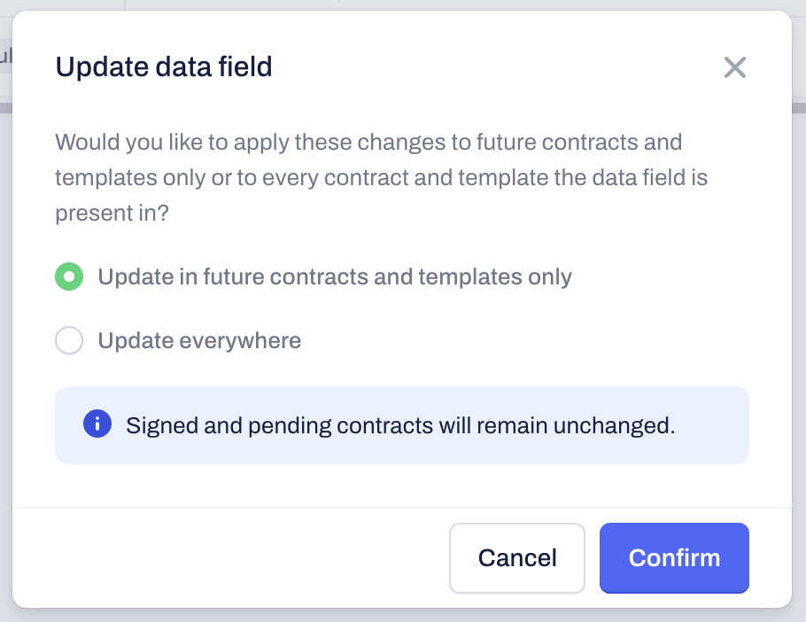Click the partially hidden text behind the dialog
The width and height of the screenshot is (806, 622).
[x=4, y=58]
